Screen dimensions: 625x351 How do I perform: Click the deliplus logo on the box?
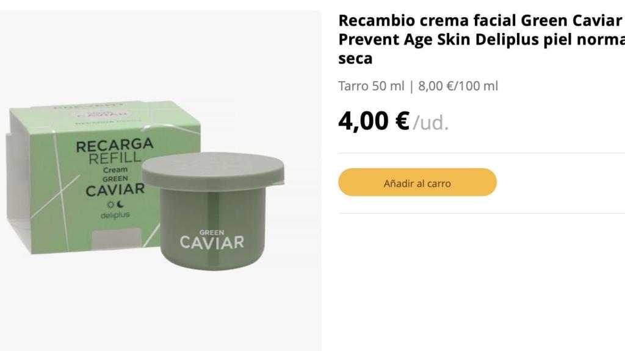(x=115, y=216)
